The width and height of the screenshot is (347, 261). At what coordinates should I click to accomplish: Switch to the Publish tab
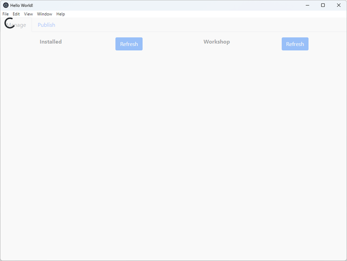[x=46, y=25]
